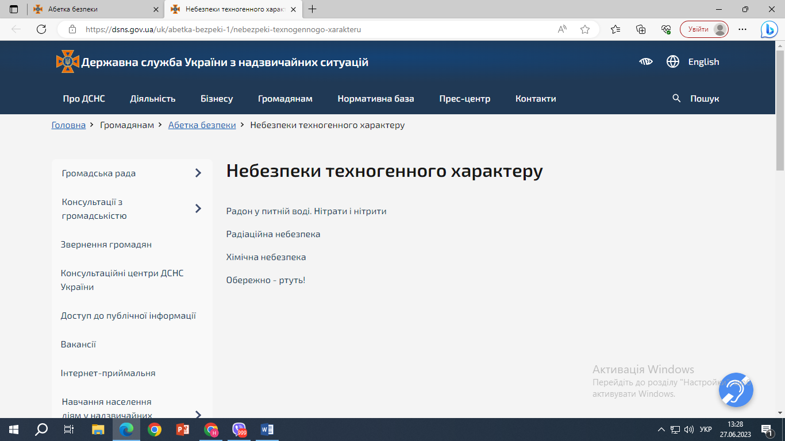The height and width of the screenshot is (441, 785).
Task: Open Edge Collections icon in toolbar
Action: [641, 29]
